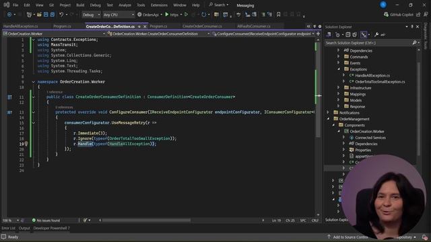Open the Build menu
The width and height of the screenshot is (431, 242).
click(80, 5)
